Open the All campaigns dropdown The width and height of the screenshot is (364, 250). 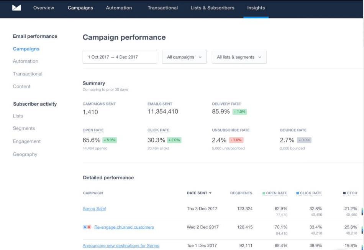coord(184,57)
